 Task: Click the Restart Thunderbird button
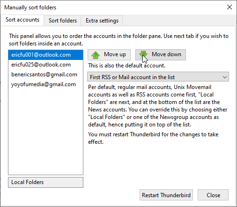click(x=166, y=195)
